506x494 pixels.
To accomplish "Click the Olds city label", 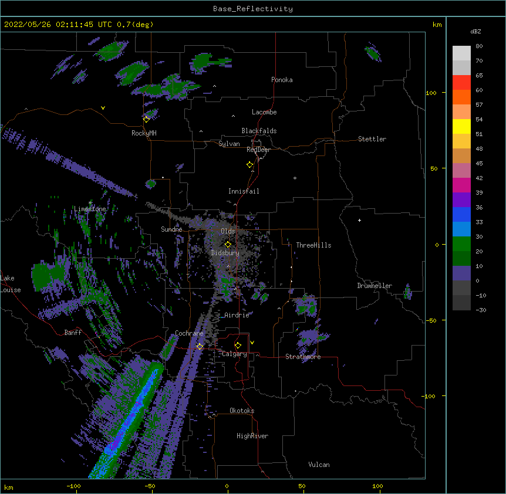I will pyautogui.click(x=228, y=231).
